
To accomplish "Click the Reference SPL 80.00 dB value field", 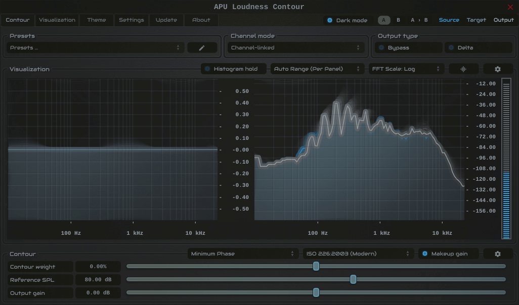I will 98,280.
